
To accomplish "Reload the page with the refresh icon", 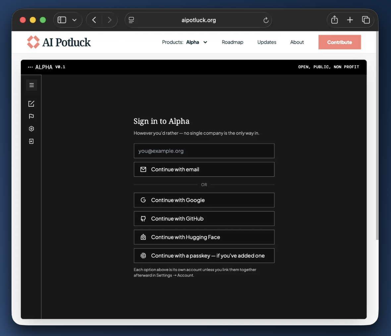I will 266,20.
